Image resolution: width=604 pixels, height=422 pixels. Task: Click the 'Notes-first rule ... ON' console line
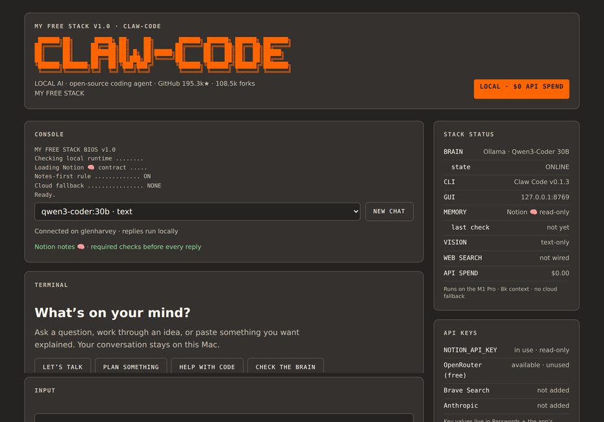[93, 177]
